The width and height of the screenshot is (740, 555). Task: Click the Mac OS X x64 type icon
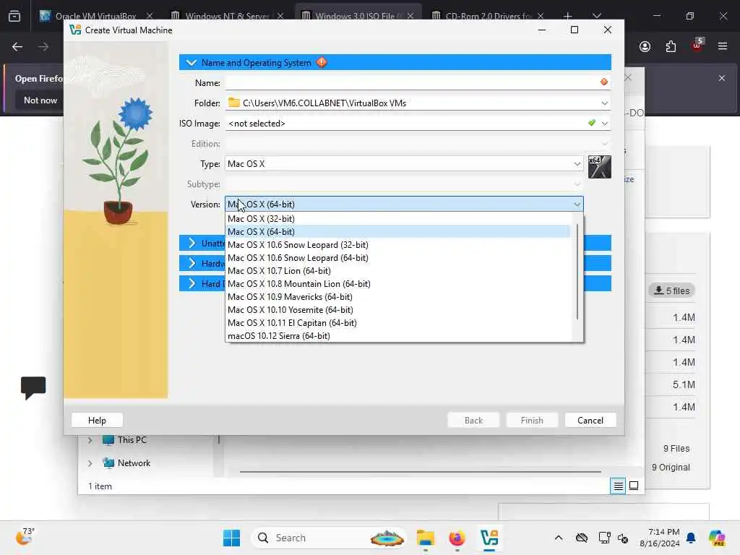tap(599, 167)
